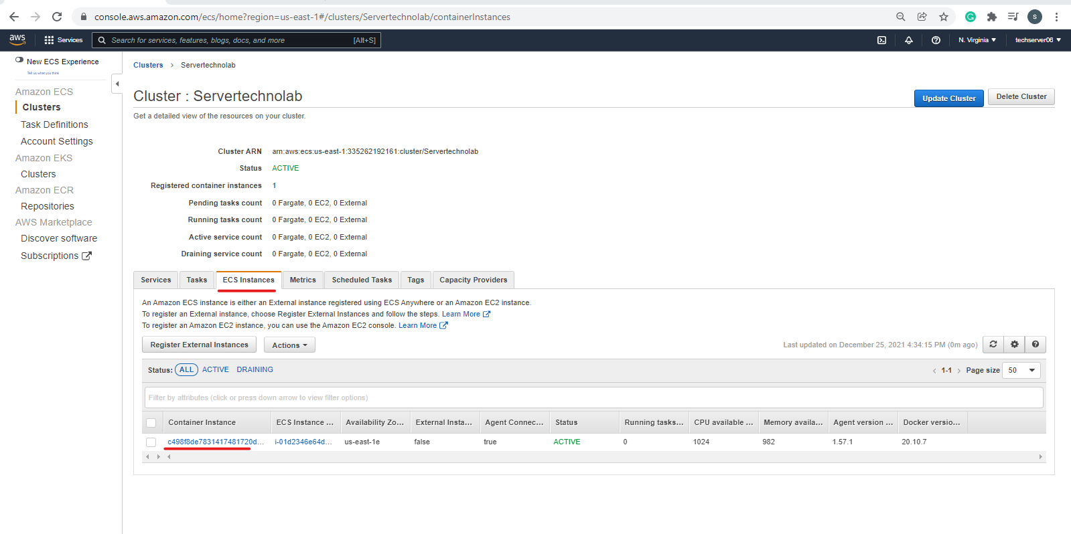Refresh the ECS instances table

993,344
